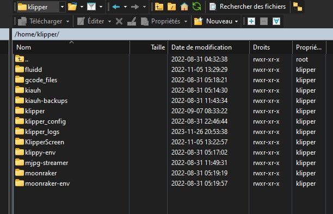
Task: Click the select files plus icon
Action: 251,21
